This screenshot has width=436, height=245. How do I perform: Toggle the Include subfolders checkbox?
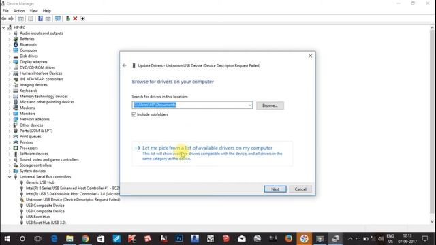click(134, 114)
